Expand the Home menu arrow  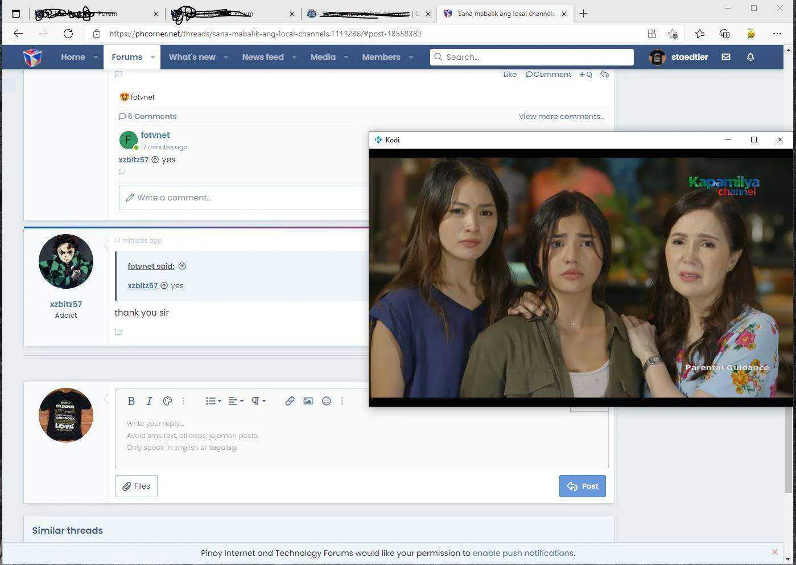[x=96, y=57]
